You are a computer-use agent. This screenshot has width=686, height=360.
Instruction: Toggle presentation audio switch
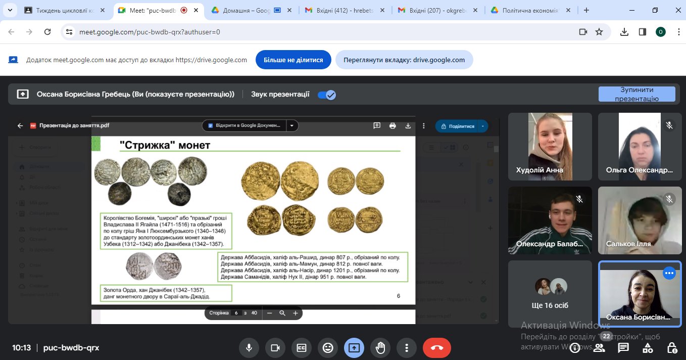327,95
